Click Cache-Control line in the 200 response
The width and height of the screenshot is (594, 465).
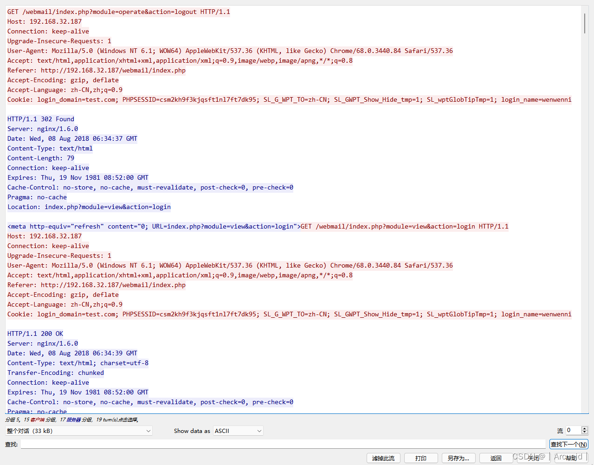click(150, 402)
